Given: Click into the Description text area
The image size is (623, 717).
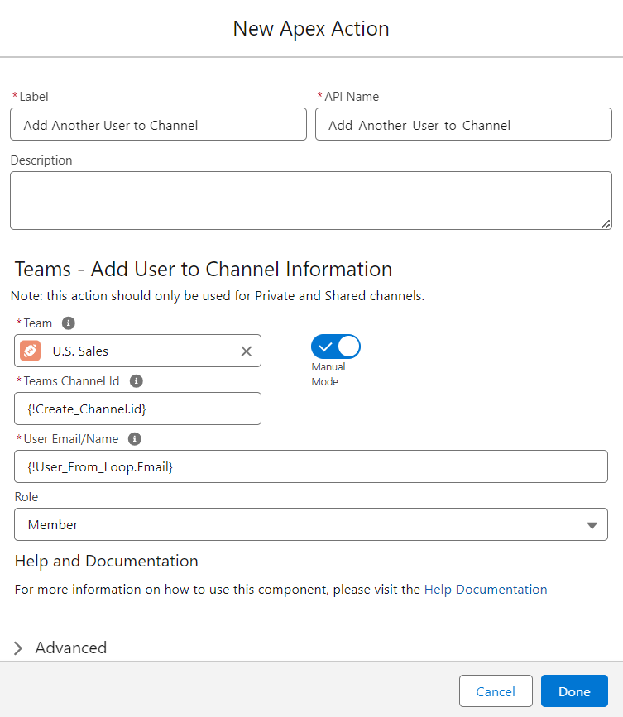Looking at the screenshot, I should click(x=311, y=201).
